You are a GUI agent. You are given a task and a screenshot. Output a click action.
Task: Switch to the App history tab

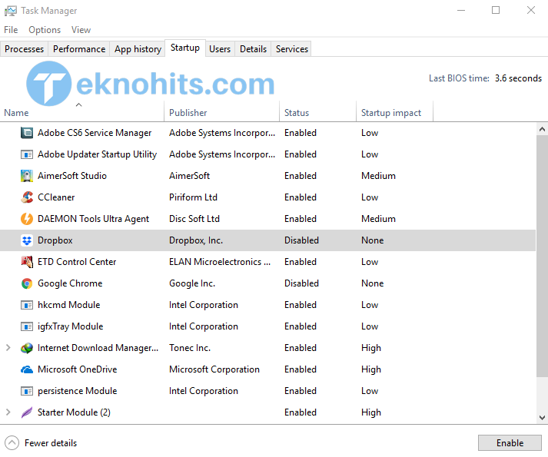(x=138, y=49)
